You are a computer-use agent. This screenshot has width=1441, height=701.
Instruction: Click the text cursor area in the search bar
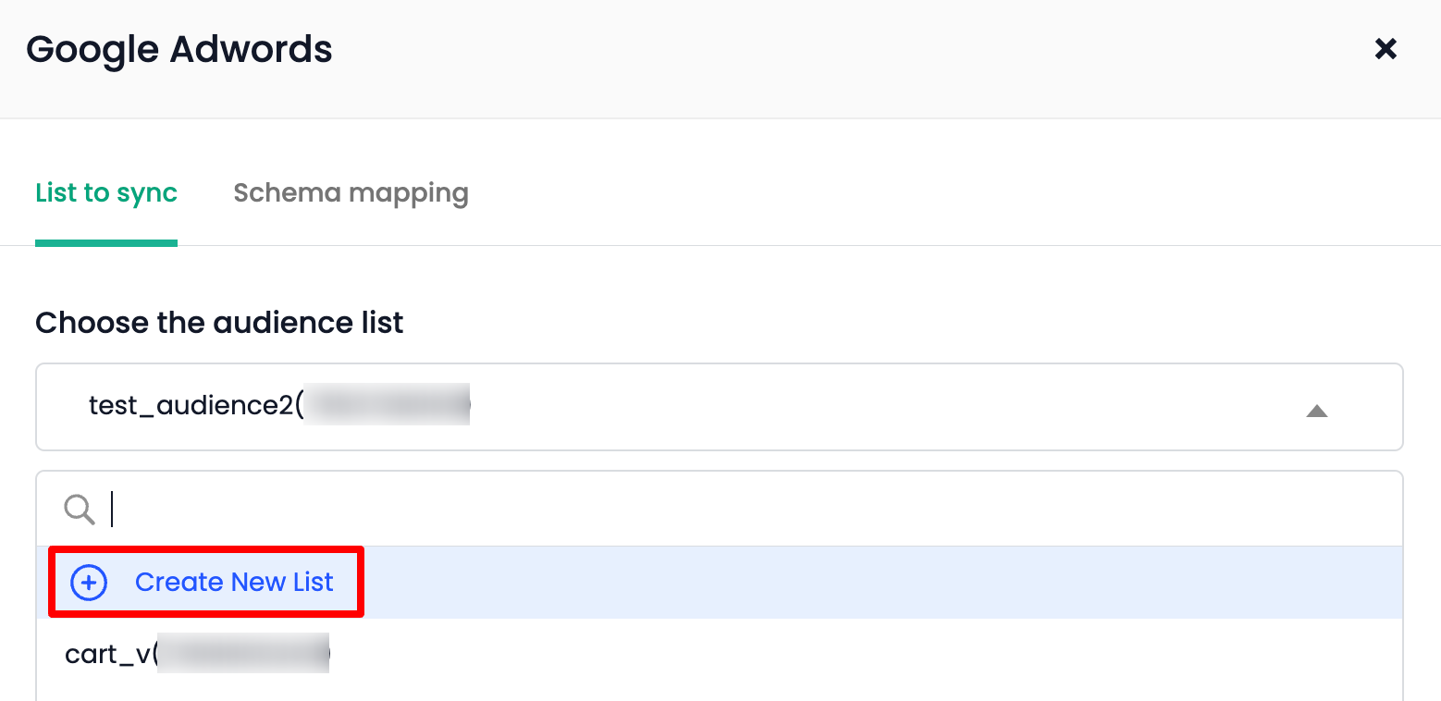(113, 509)
